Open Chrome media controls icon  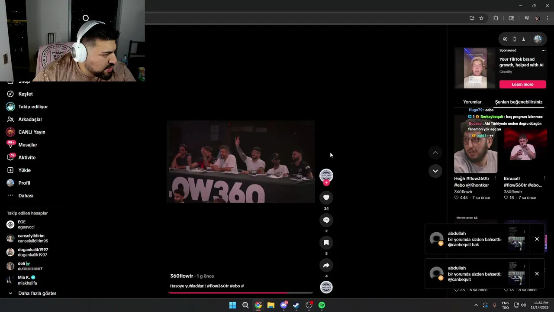click(x=527, y=18)
